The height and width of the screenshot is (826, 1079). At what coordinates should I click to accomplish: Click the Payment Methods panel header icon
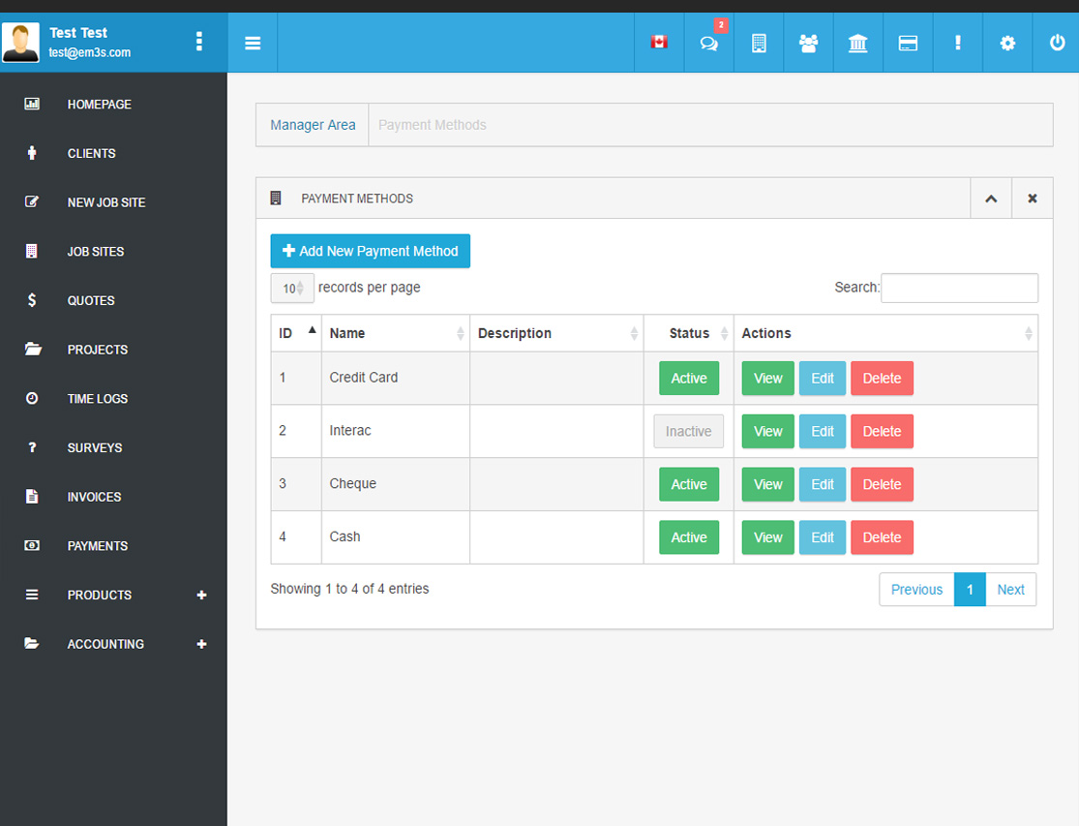(x=275, y=199)
